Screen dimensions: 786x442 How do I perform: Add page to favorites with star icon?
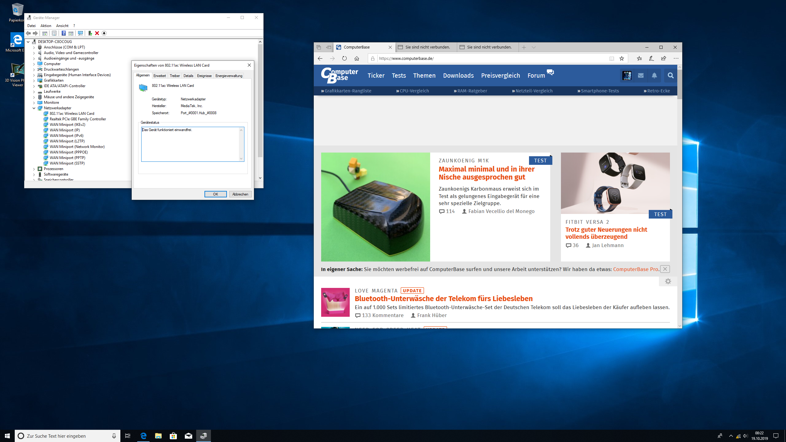(x=622, y=58)
